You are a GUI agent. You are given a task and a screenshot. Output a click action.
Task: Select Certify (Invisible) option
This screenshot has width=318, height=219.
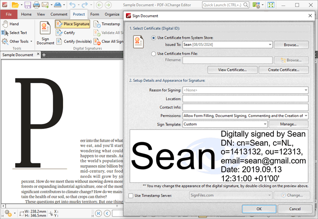[x=74, y=42]
